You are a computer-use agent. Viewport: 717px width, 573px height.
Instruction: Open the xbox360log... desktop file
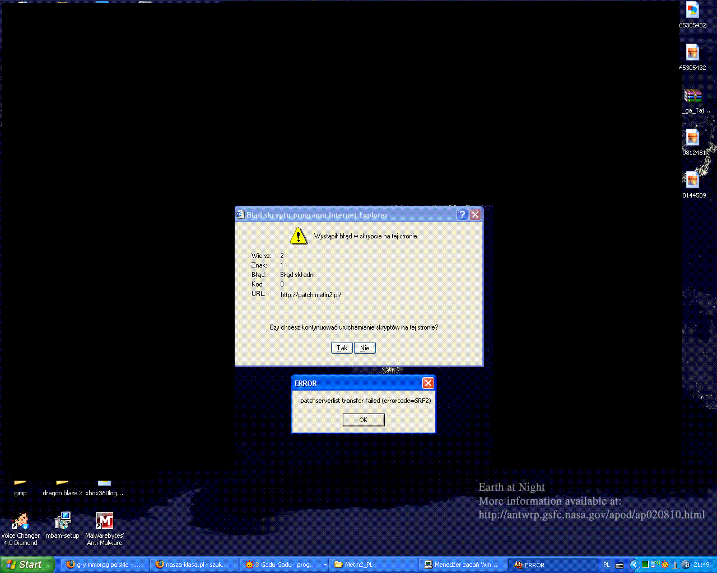point(104,488)
